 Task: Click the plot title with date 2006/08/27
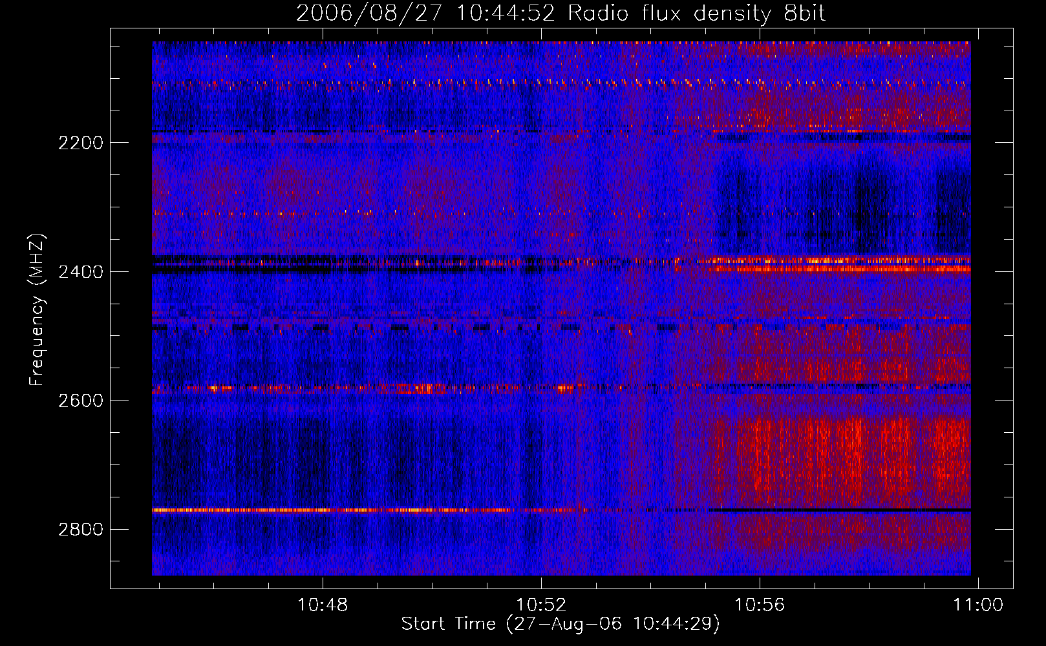[x=560, y=14]
